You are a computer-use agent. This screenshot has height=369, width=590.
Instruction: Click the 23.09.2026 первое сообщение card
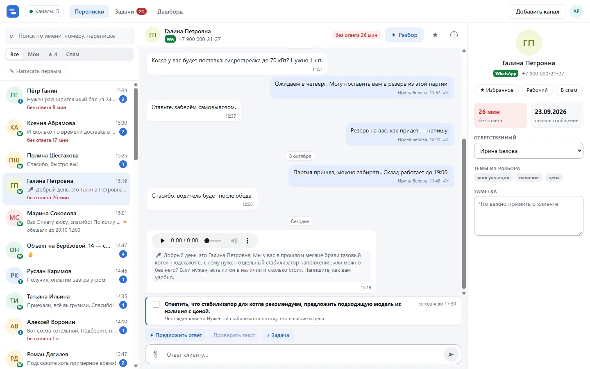[556, 115]
